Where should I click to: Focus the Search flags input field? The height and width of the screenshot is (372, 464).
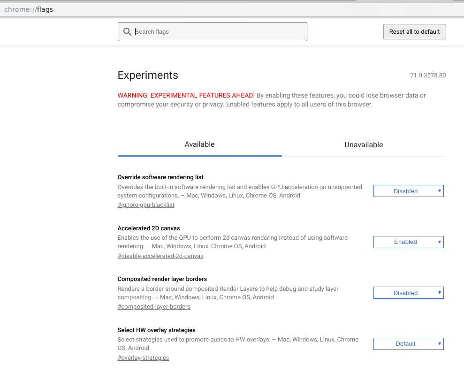click(212, 32)
